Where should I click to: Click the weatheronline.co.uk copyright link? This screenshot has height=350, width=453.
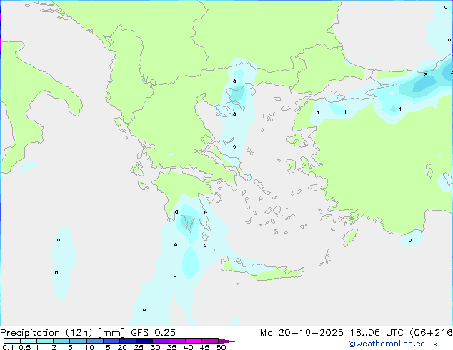[x=393, y=344]
